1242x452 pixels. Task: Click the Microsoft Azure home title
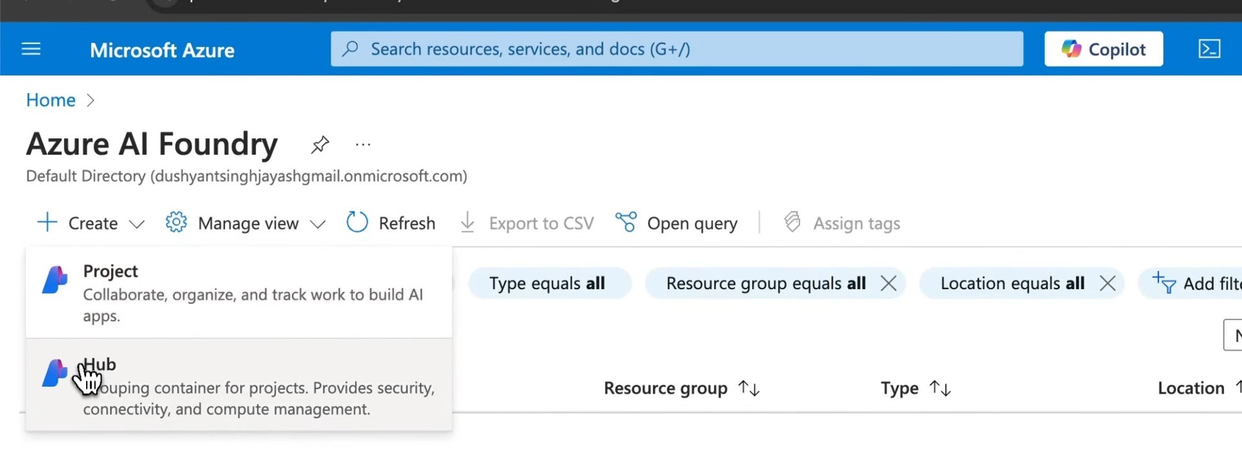[162, 50]
